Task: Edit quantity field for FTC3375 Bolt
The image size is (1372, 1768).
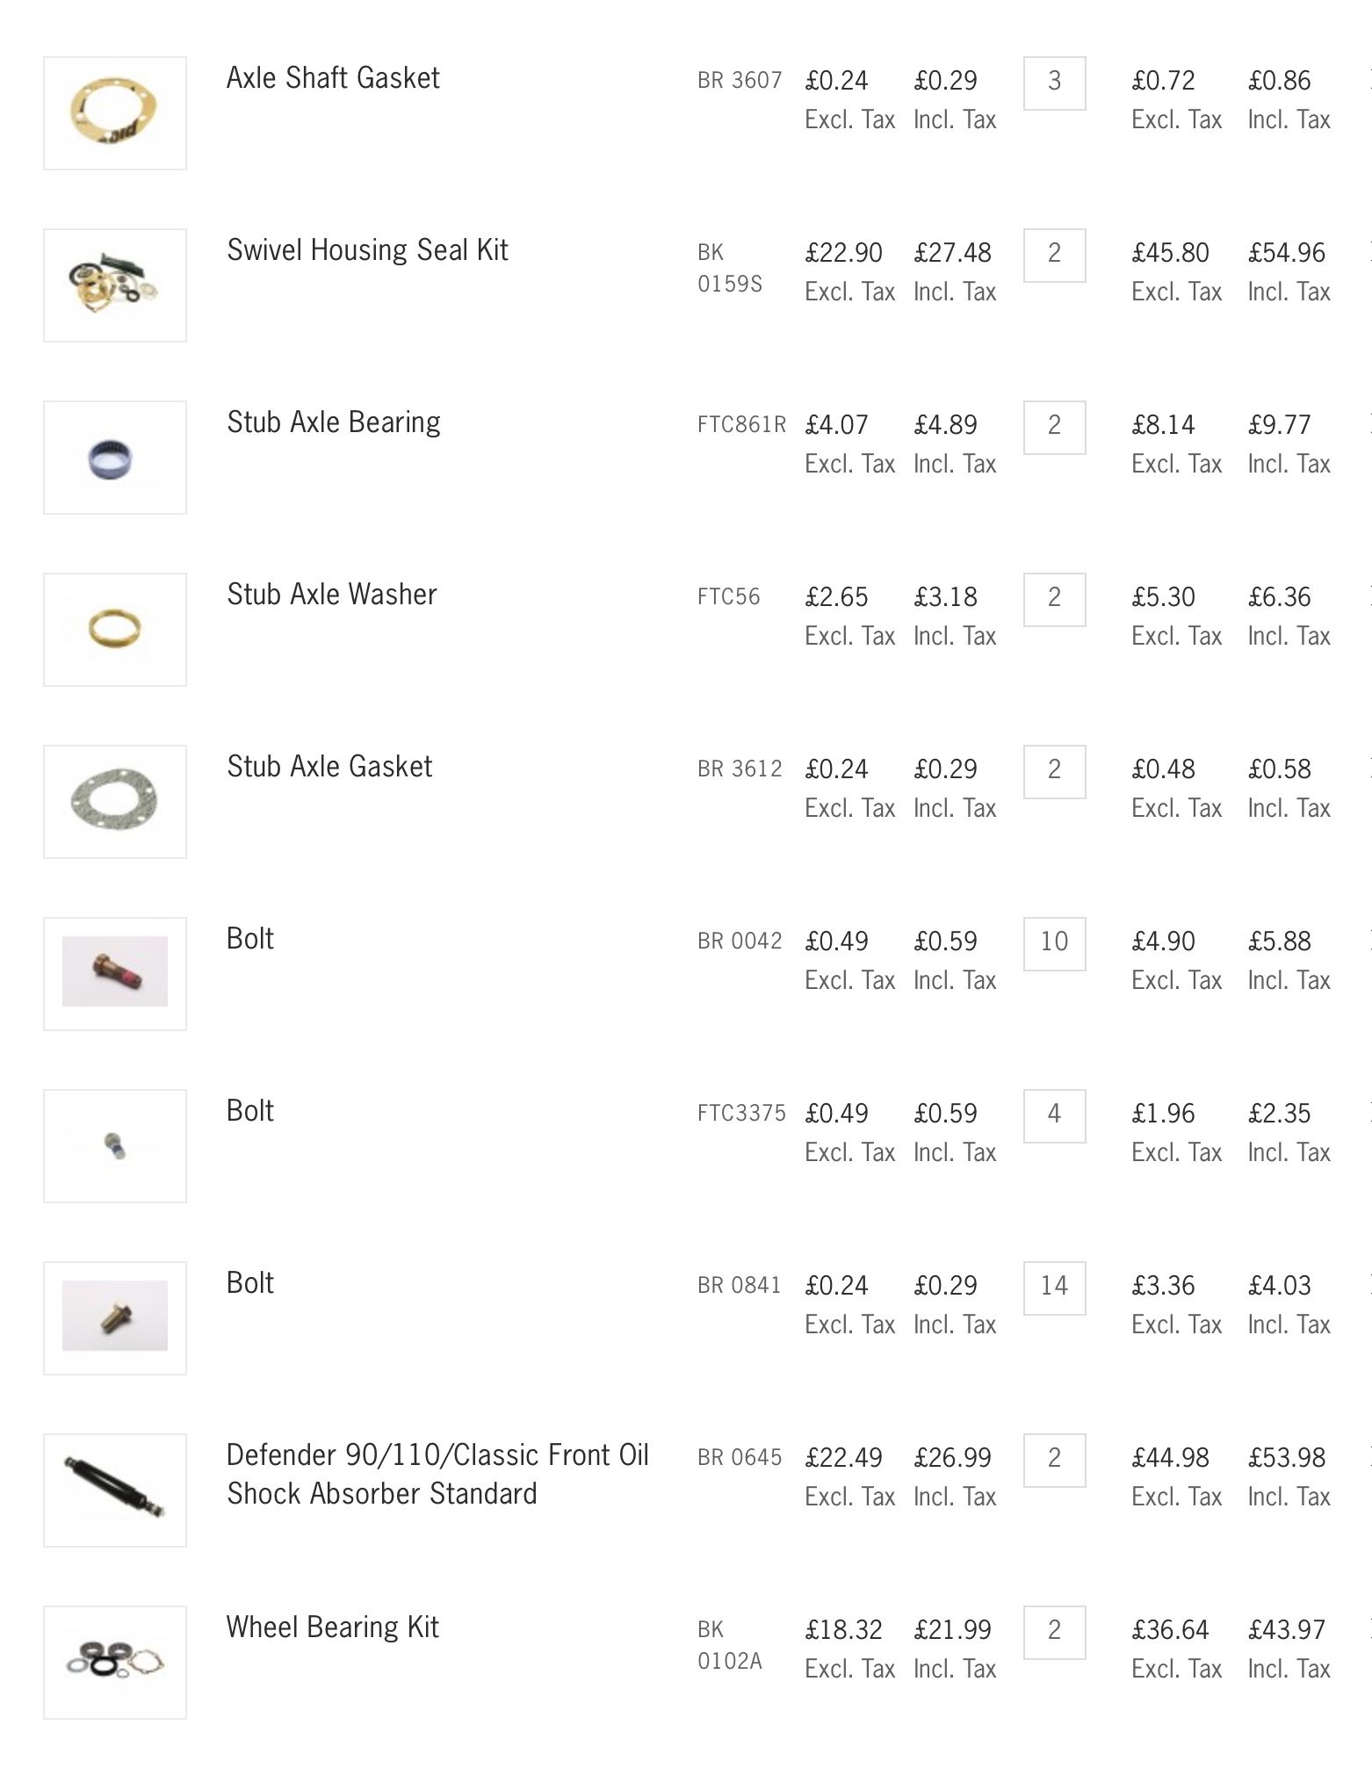Action: click(1054, 1116)
